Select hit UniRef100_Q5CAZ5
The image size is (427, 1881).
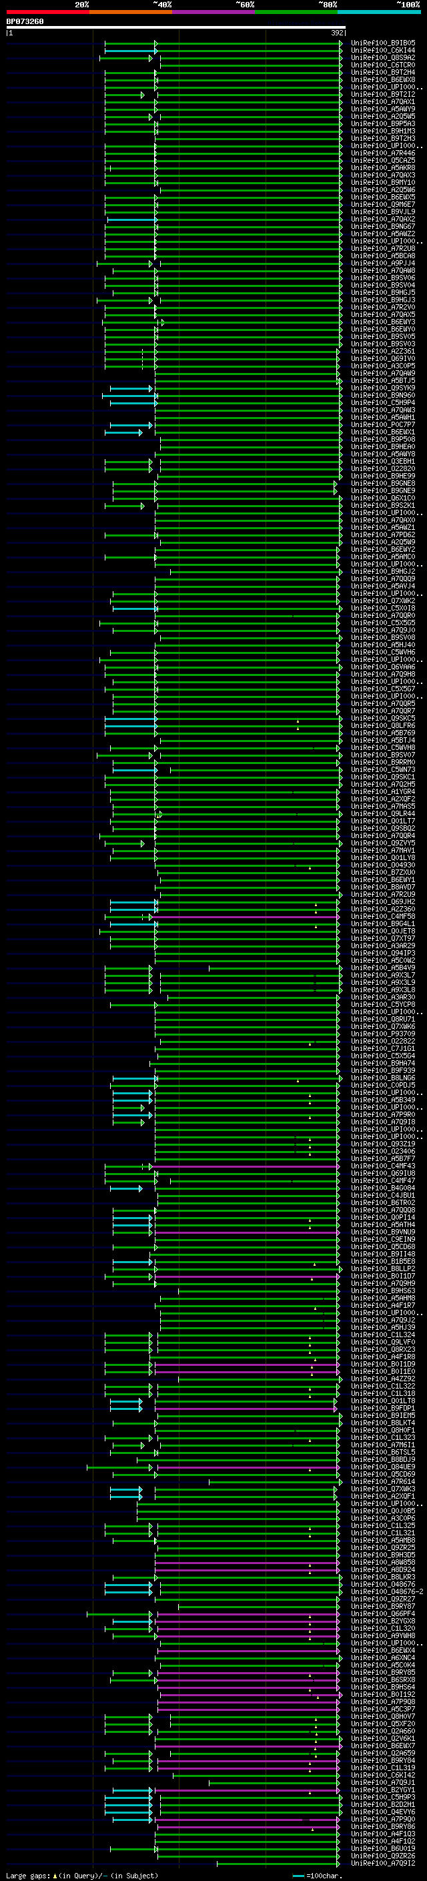point(383,161)
